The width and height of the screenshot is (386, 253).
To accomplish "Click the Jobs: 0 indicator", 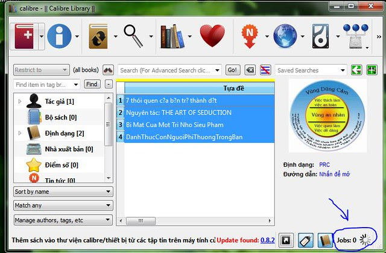I will 353,240.
